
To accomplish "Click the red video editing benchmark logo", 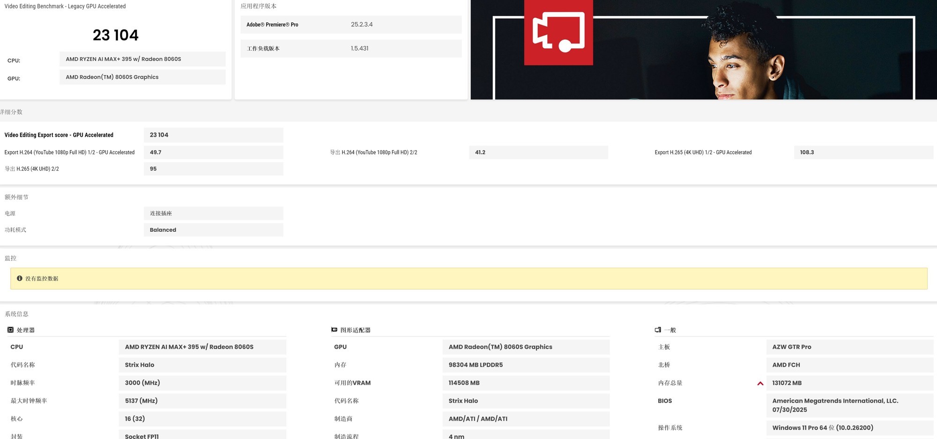I will pyautogui.click(x=558, y=32).
